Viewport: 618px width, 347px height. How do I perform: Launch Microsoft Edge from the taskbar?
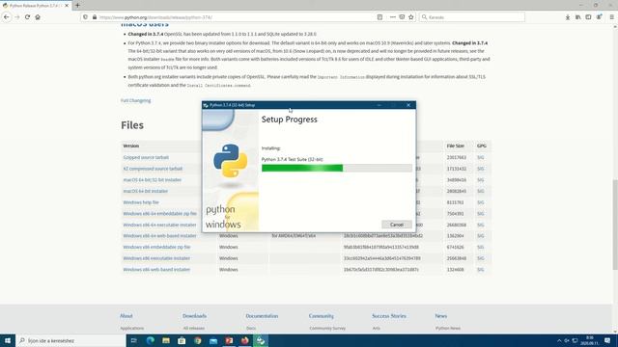click(x=151, y=340)
